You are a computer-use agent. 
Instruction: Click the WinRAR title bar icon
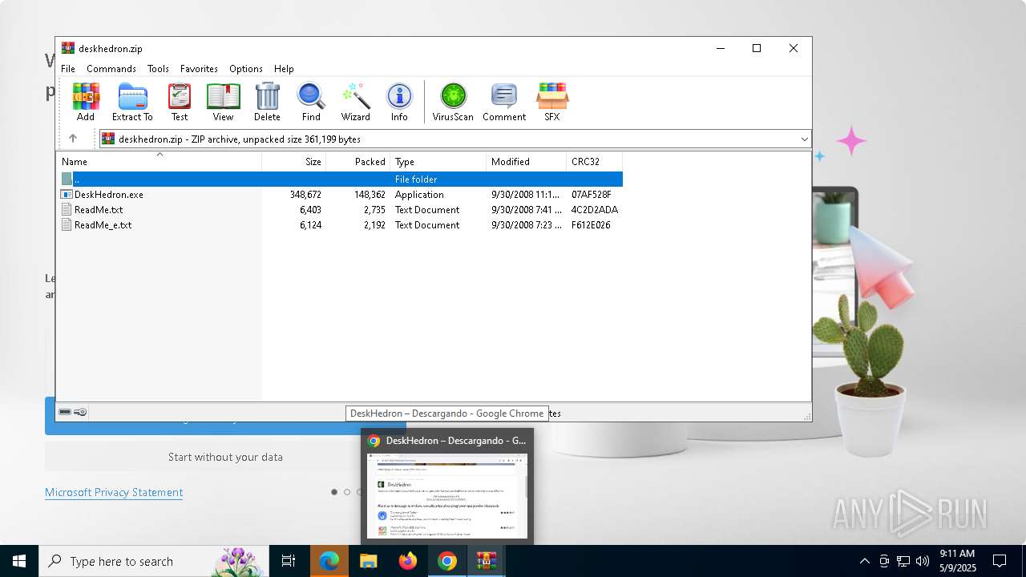pos(68,48)
